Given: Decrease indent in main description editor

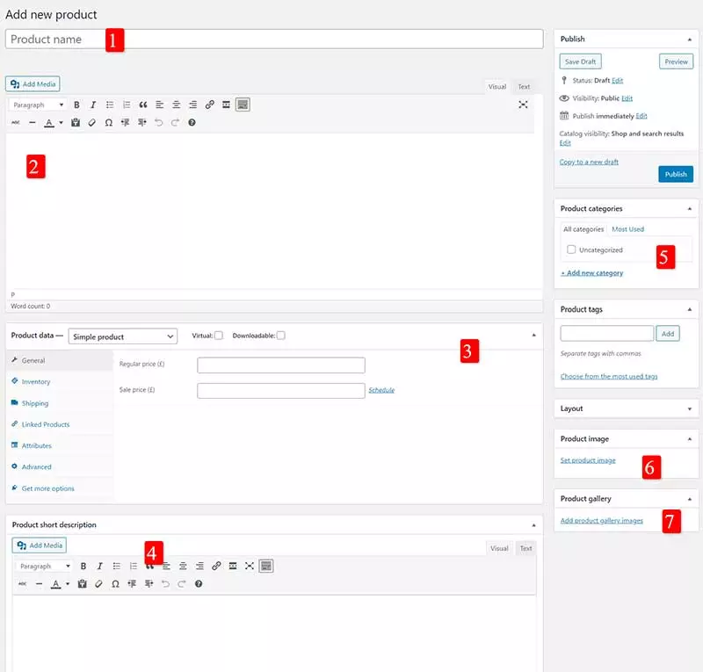Looking at the screenshot, I should 125,122.
